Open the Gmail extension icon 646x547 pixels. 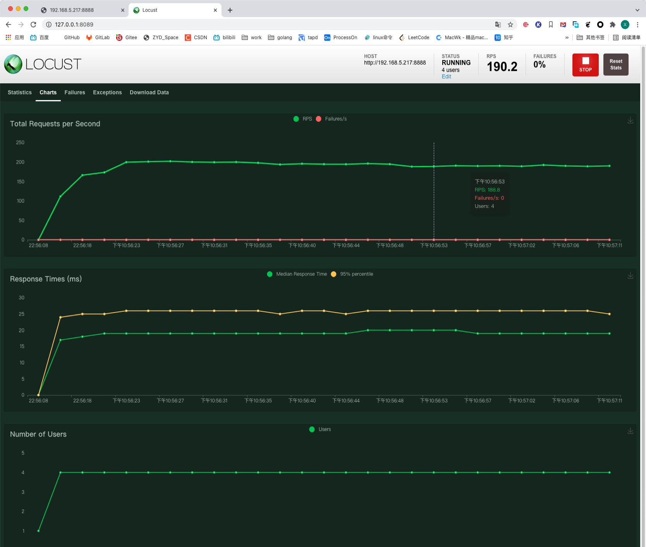563,24
